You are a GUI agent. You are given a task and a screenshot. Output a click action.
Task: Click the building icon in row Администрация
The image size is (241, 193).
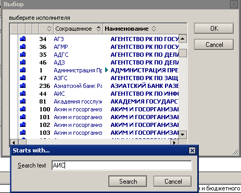(x=23, y=70)
